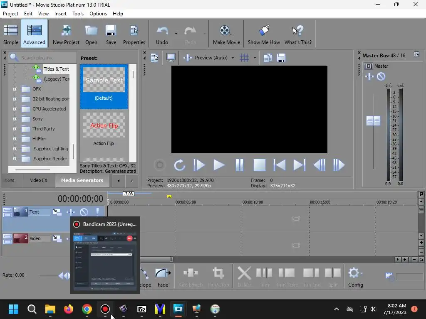The image size is (426, 319).
Task: Open Windows Start menu
Action: (x=13, y=309)
